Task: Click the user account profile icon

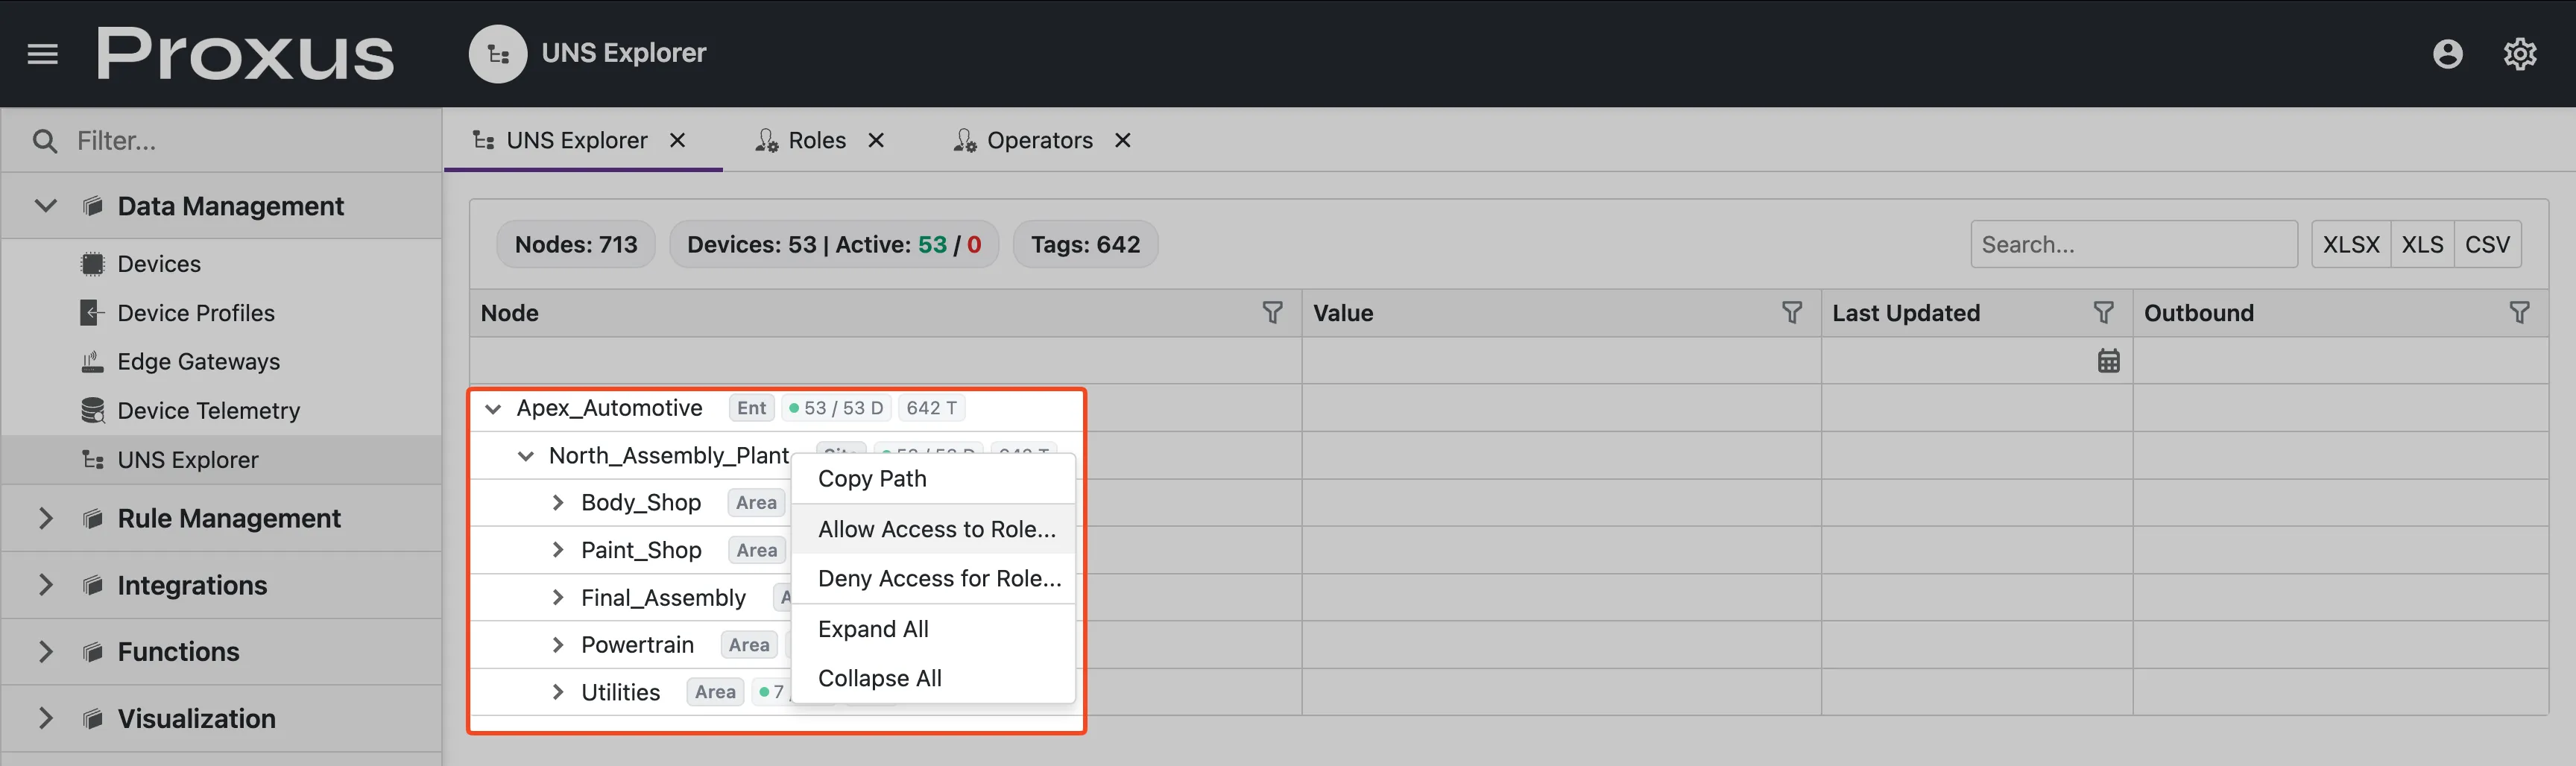Action: click(x=2447, y=54)
